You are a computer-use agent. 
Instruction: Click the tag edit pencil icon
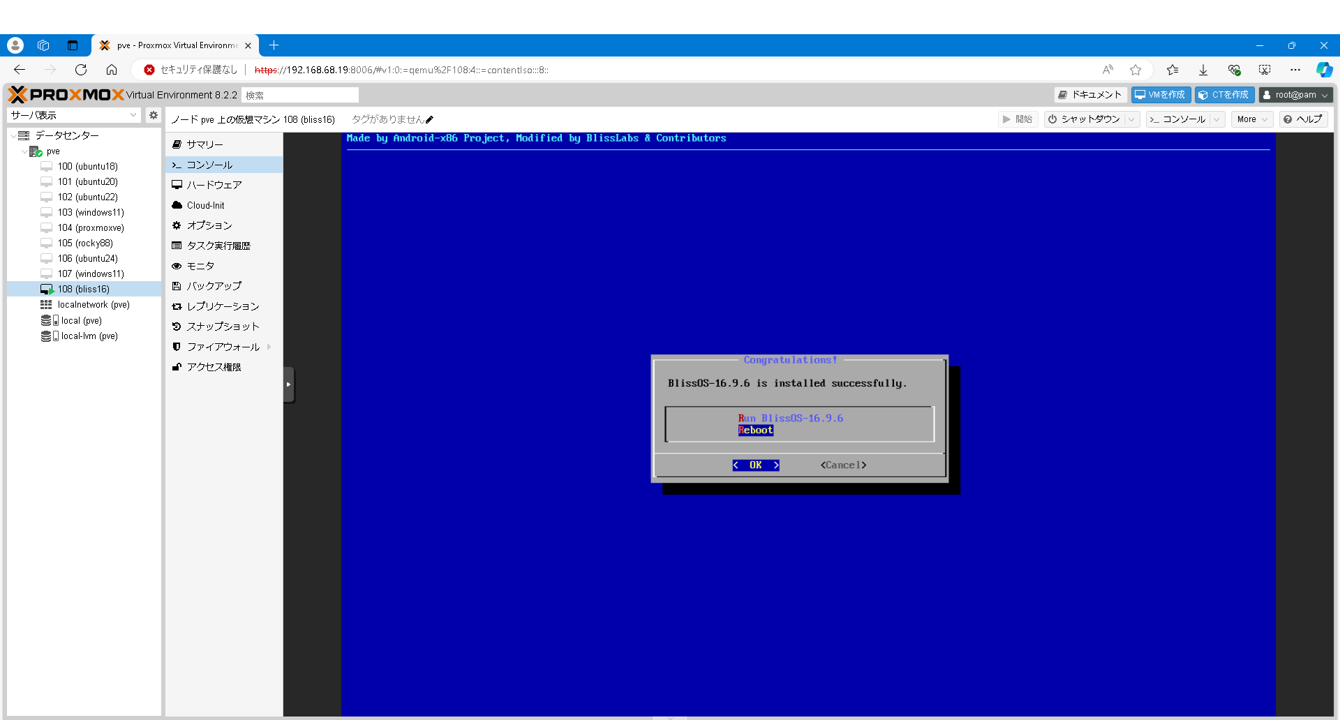429,119
